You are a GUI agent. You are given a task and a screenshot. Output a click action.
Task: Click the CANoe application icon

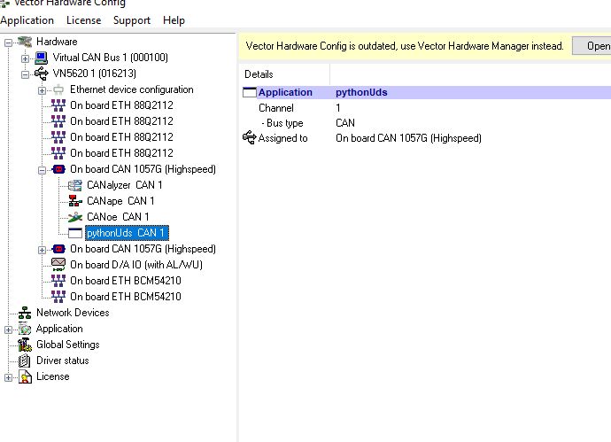pyautogui.click(x=75, y=217)
